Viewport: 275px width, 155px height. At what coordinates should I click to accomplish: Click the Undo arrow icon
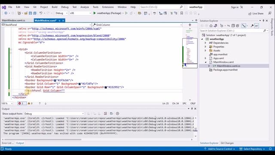[x=41, y=13]
